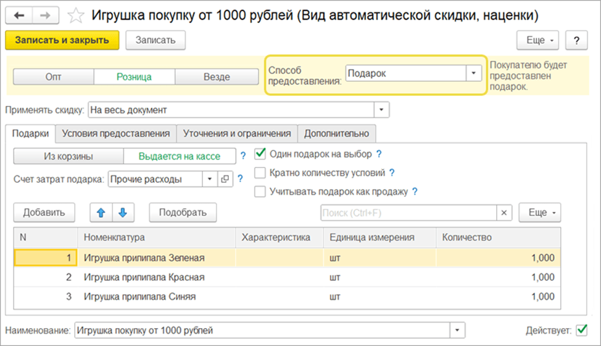Click the forward navigation arrow
Image resolution: width=601 pixels, height=346 pixels.
45,15
